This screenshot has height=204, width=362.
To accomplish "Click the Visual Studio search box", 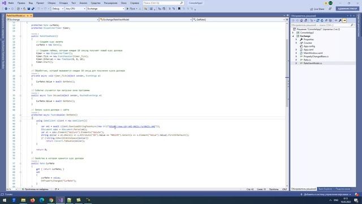I will pos(163,3).
